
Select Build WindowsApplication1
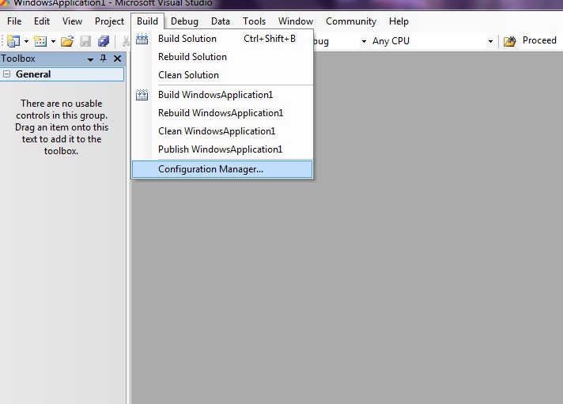click(222, 95)
